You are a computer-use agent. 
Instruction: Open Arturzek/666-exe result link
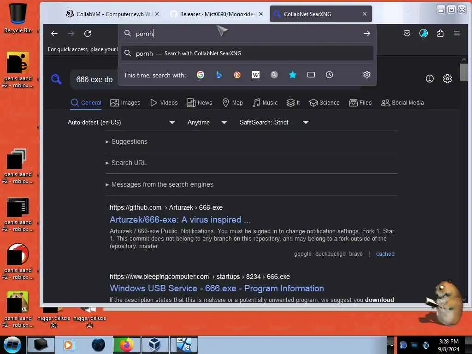(x=180, y=220)
